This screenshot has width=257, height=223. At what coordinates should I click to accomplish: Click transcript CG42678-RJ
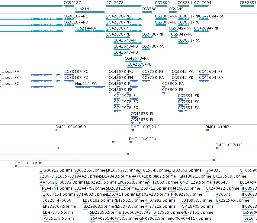pos(118,28)
